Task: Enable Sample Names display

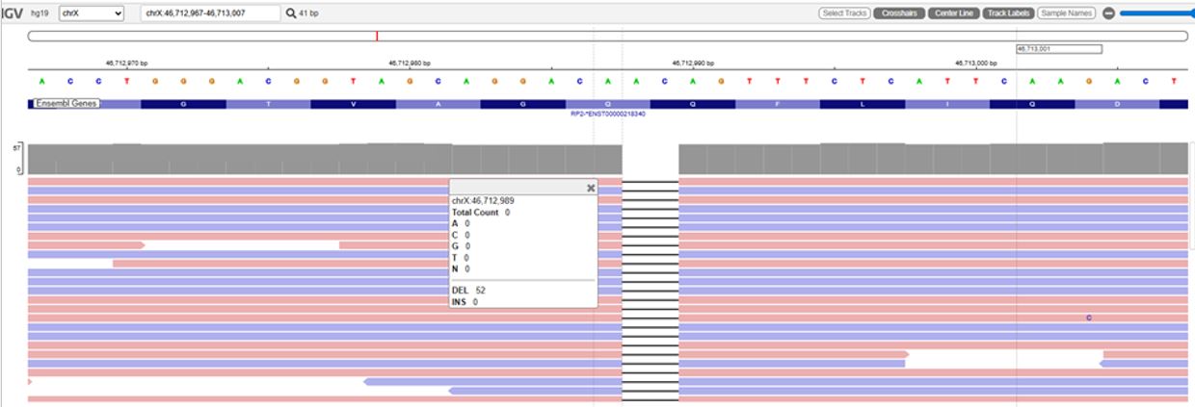Action: click(x=1067, y=13)
